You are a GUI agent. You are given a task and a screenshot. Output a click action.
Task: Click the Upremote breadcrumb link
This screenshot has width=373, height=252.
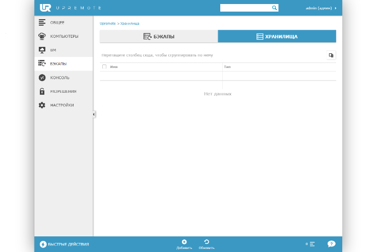pos(107,24)
